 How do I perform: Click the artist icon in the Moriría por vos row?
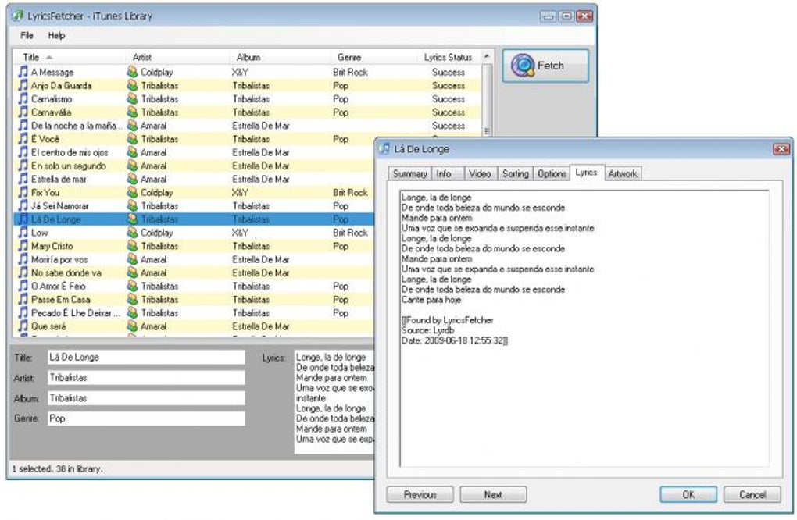[132, 259]
